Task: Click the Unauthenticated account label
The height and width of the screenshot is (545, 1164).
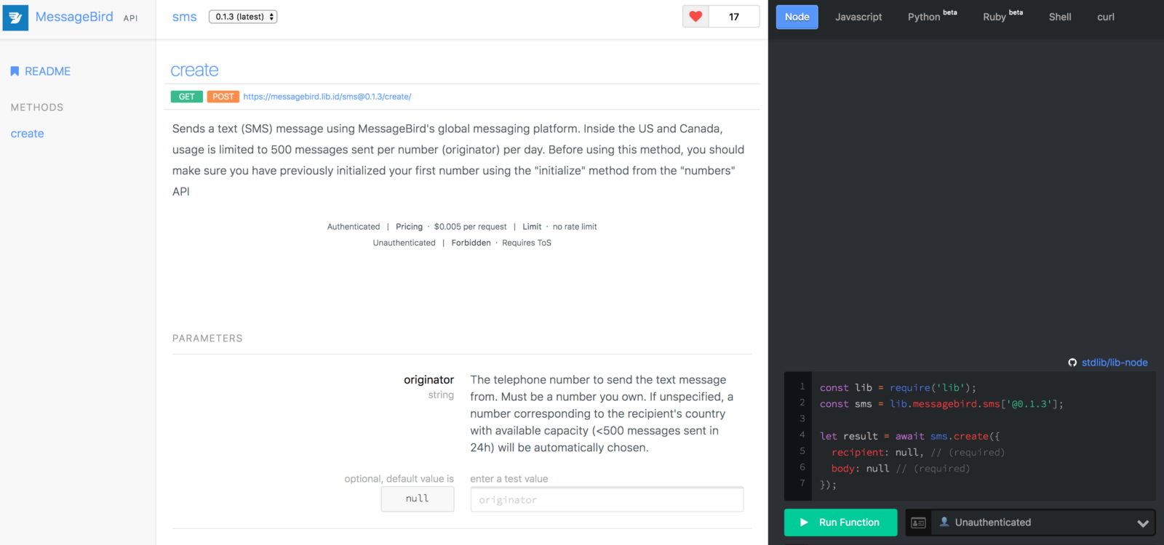Action: (992, 522)
